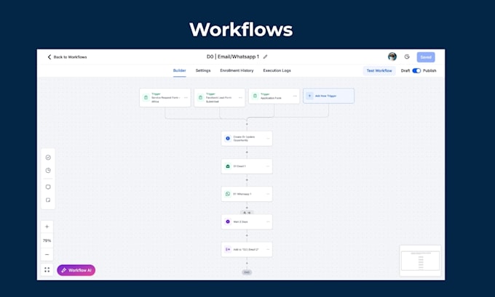
Task: Open options menu on Service Request Form trigger
Action: [186, 97]
